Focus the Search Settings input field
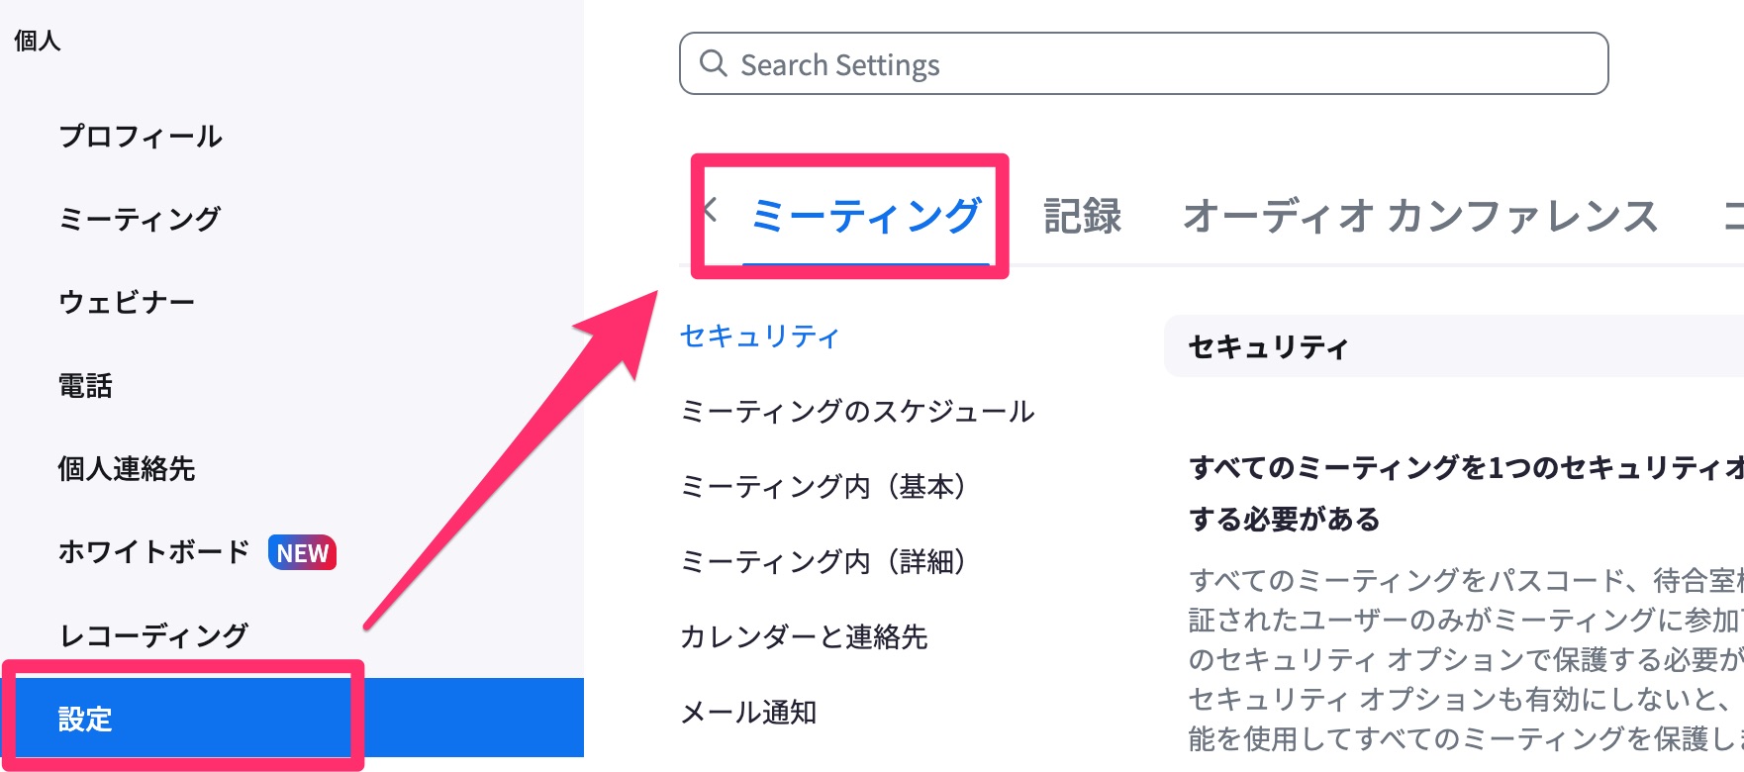 tap(1143, 63)
